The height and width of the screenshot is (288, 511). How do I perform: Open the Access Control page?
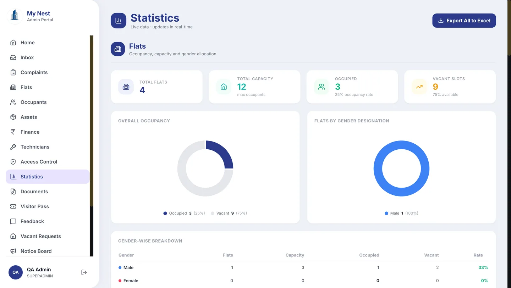tap(48, 162)
